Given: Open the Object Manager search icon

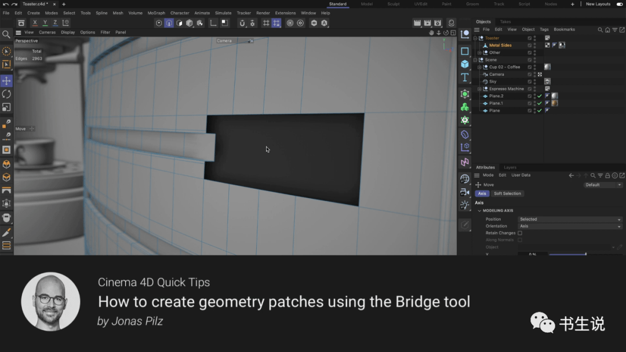Looking at the screenshot, I should [600, 30].
